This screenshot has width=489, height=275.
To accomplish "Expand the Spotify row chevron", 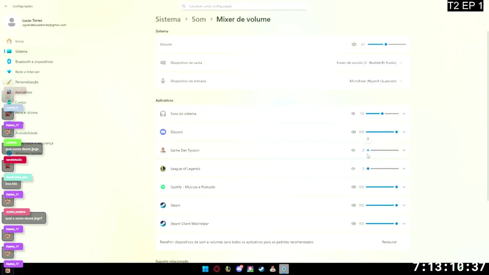I will [x=404, y=187].
